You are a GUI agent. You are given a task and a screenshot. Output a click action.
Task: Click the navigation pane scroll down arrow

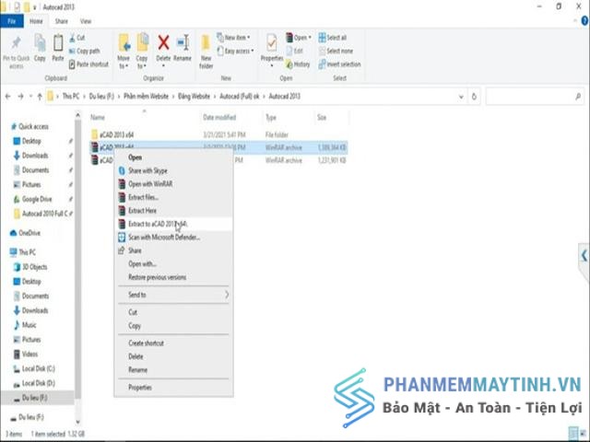click(x=77, y=422)
